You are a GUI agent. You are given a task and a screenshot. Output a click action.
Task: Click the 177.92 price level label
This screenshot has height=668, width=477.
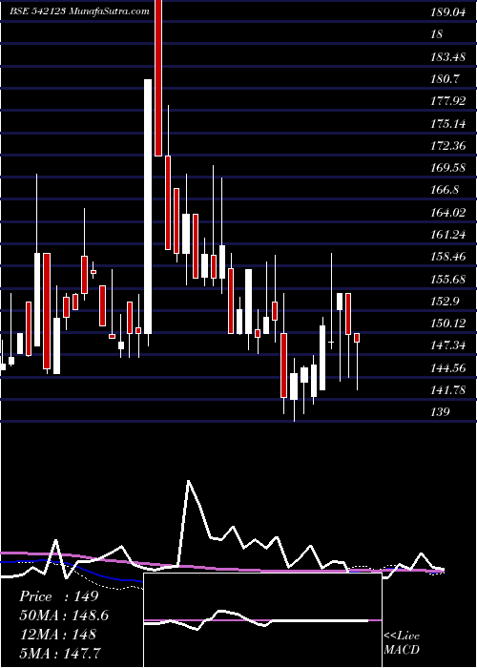click(x=448, y=101)
